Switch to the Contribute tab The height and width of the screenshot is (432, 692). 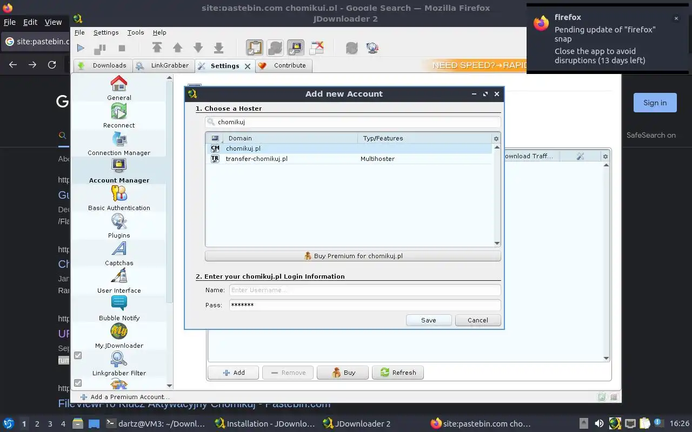[x=283, y=65]
